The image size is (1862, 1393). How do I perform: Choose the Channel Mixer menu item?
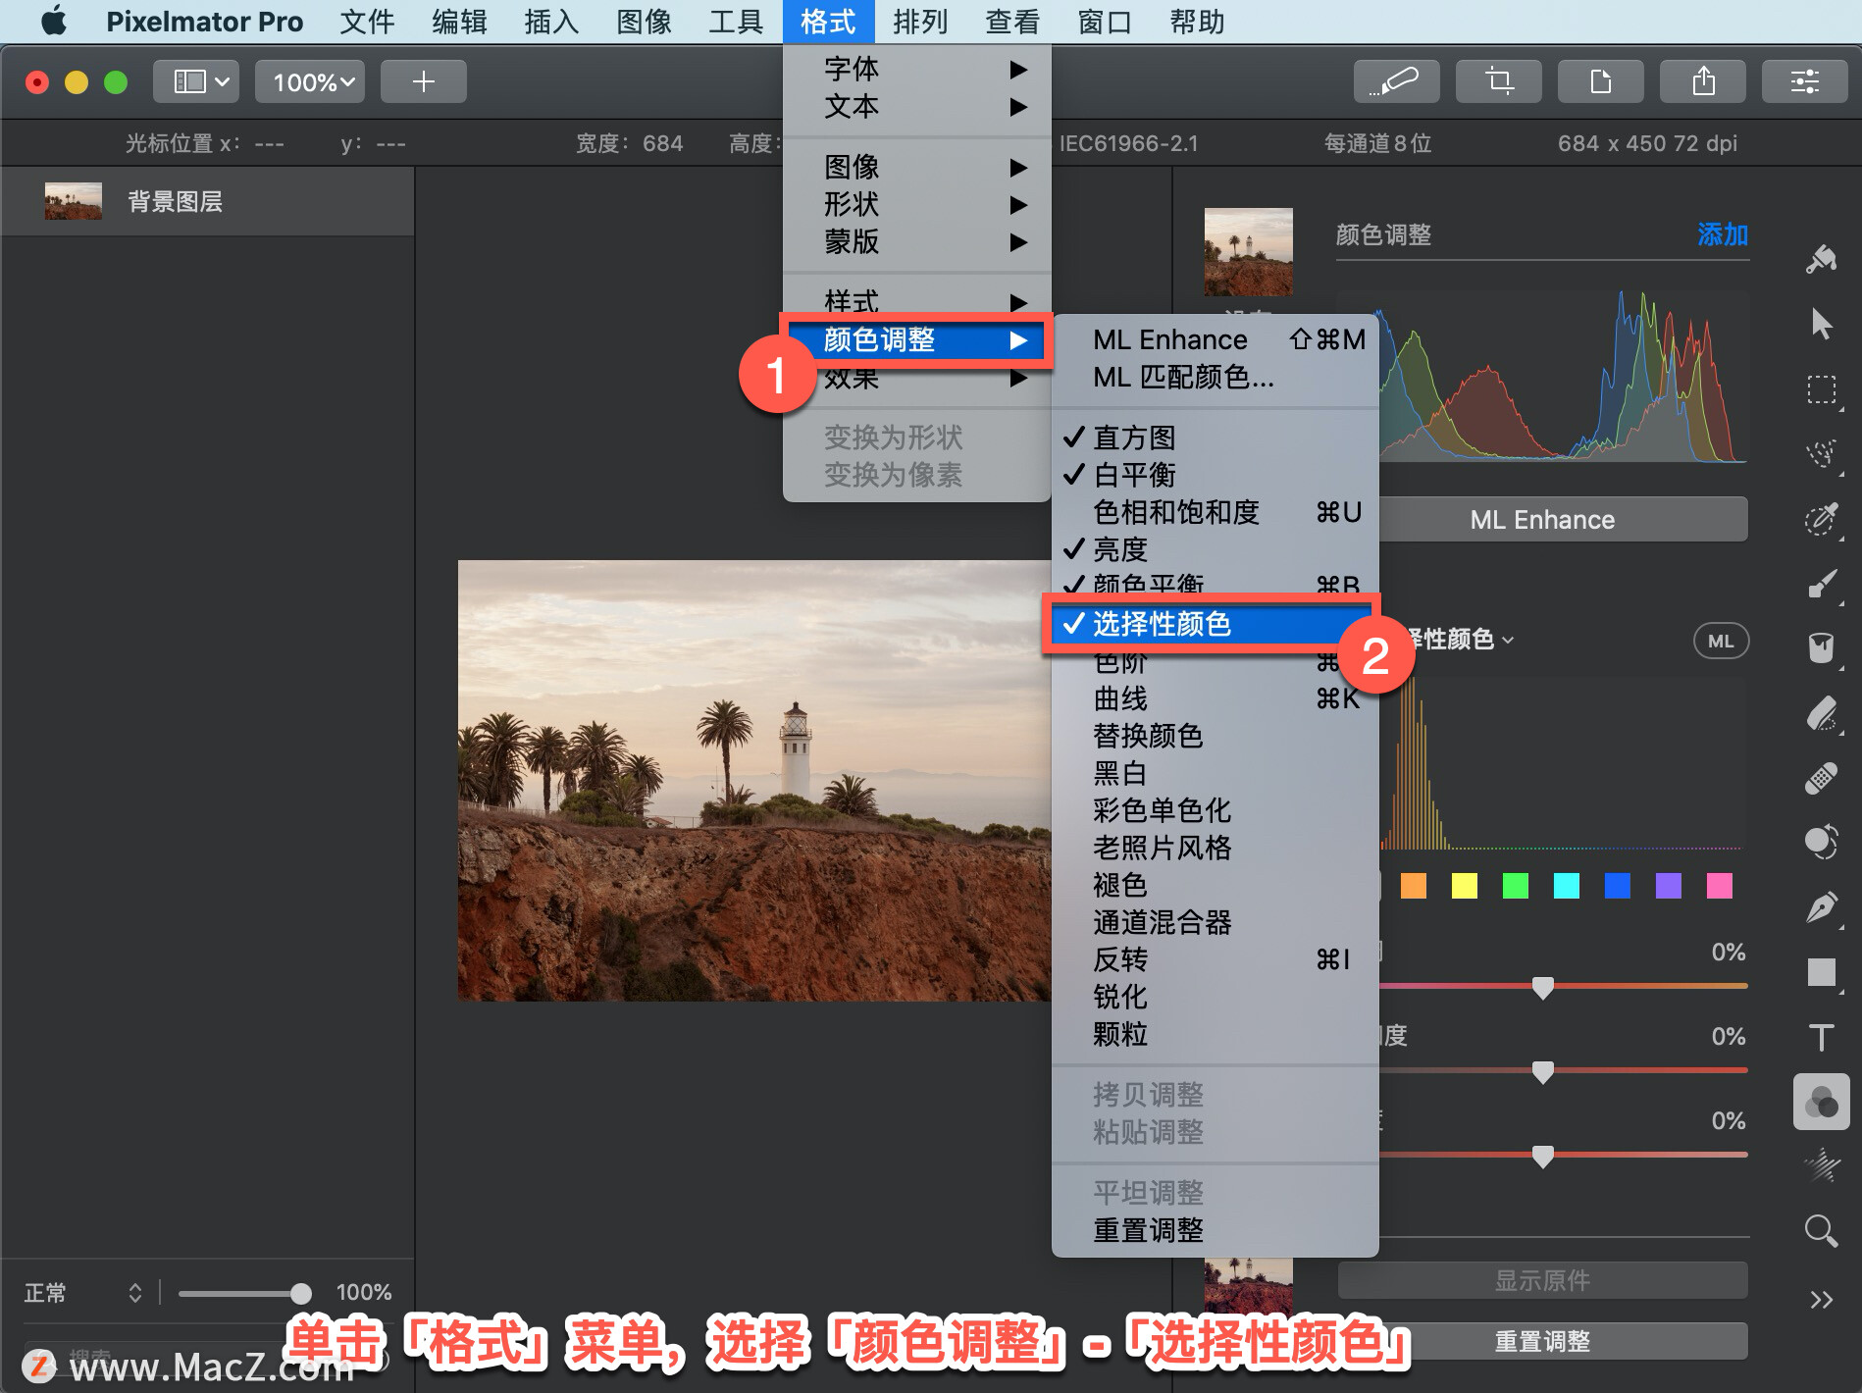pos(1215,922)
